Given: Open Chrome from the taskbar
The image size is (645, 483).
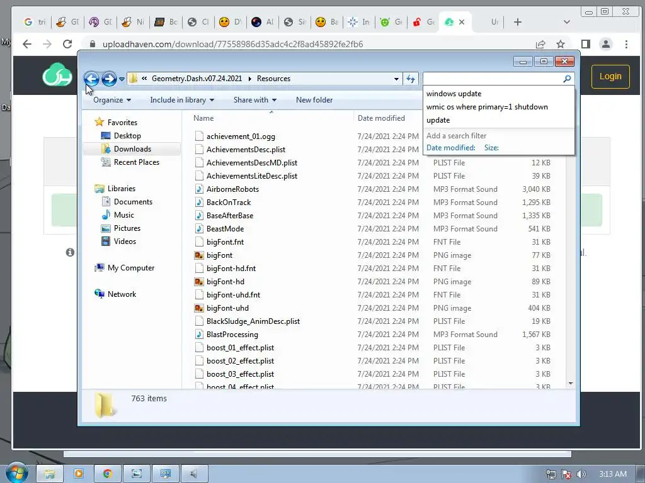Looking at the screenshot, I should pos(107,474).
